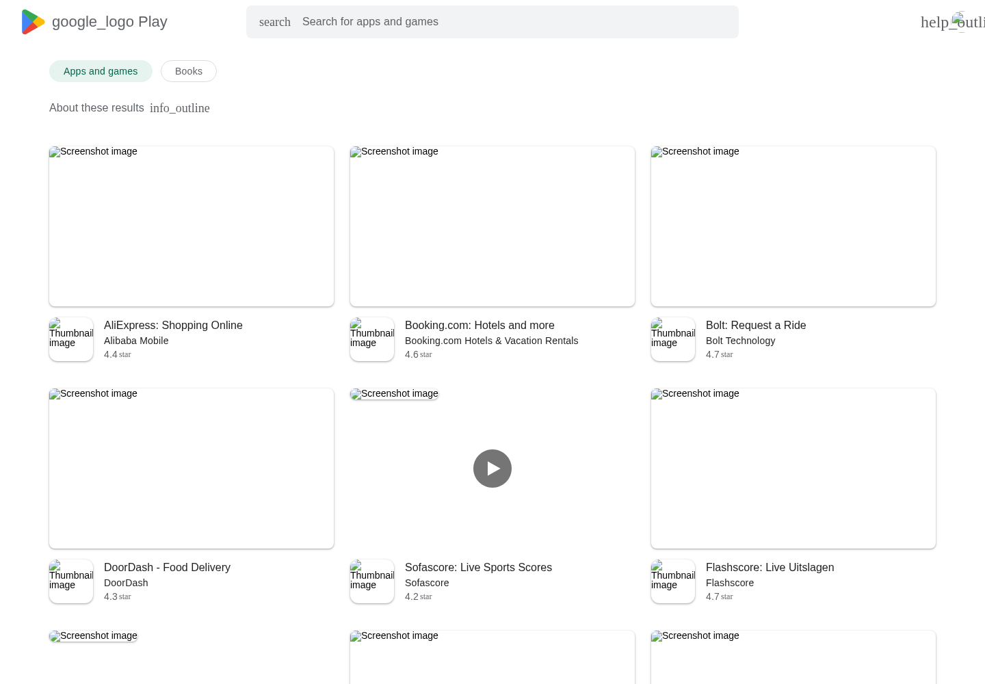Click the 4.7 star rating for Bolt
The image size is (985, 684).
coord(719,354)
